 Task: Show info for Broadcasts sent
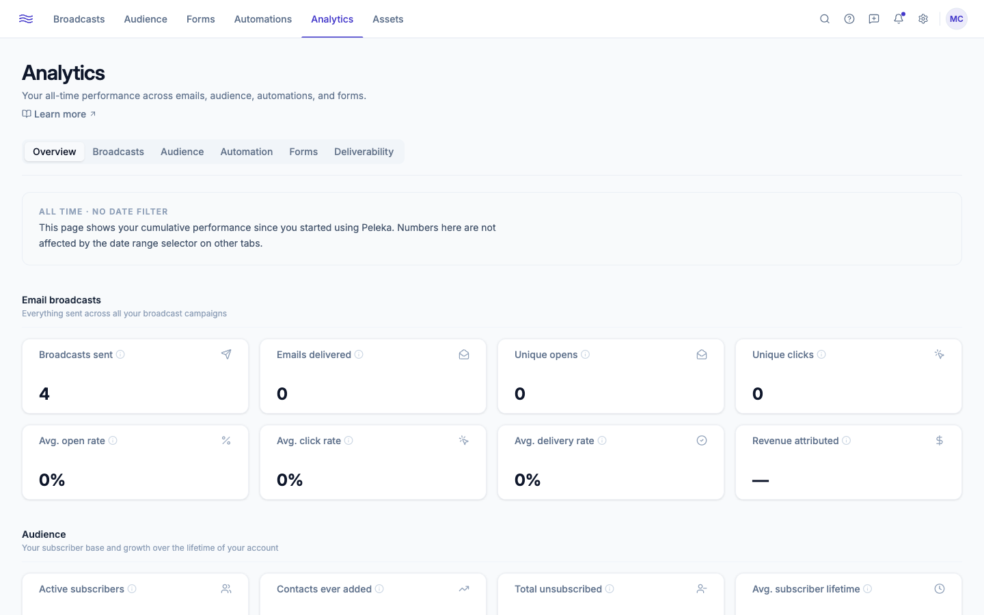tap(120, 355)
